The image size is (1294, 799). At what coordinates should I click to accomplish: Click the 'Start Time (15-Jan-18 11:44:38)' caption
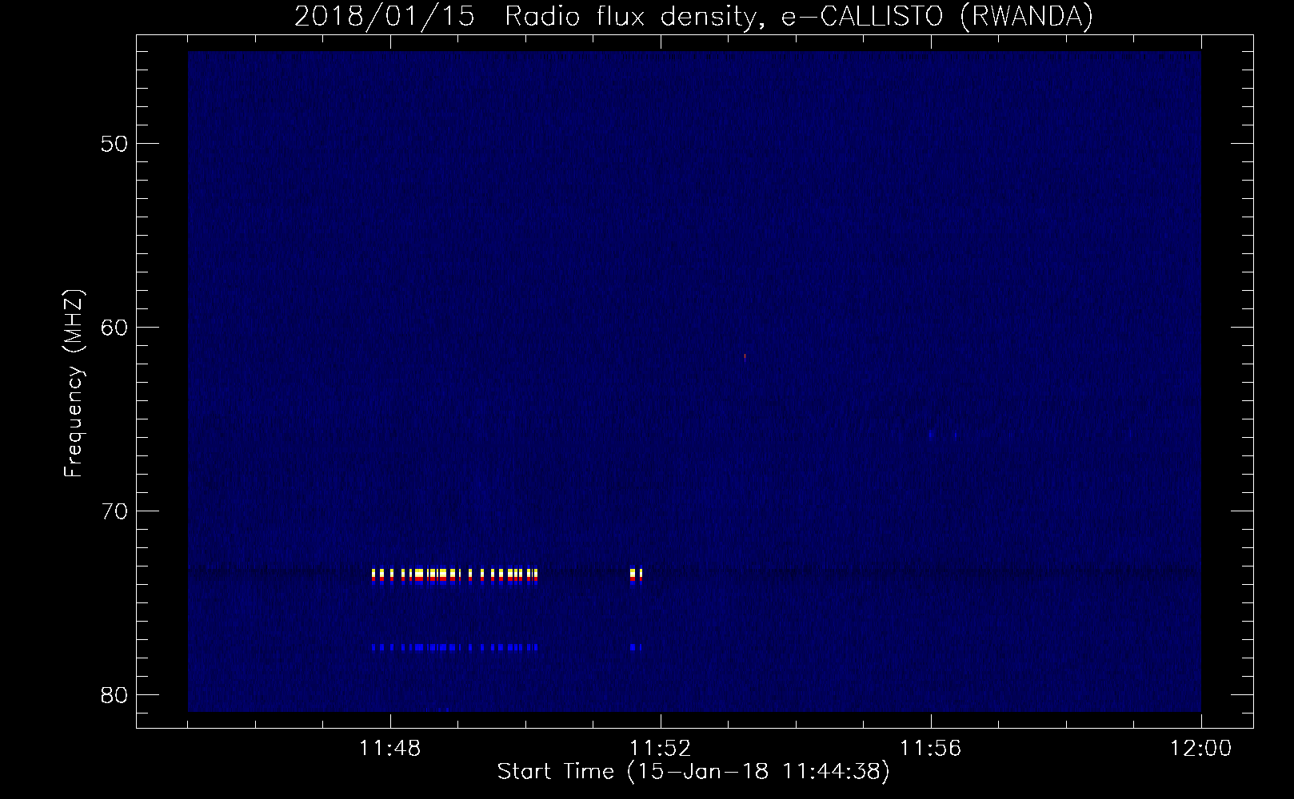[x=693, y=772]
